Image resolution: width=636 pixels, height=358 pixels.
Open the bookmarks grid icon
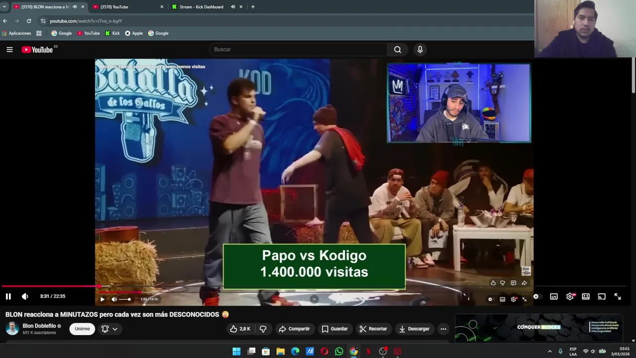39,33
